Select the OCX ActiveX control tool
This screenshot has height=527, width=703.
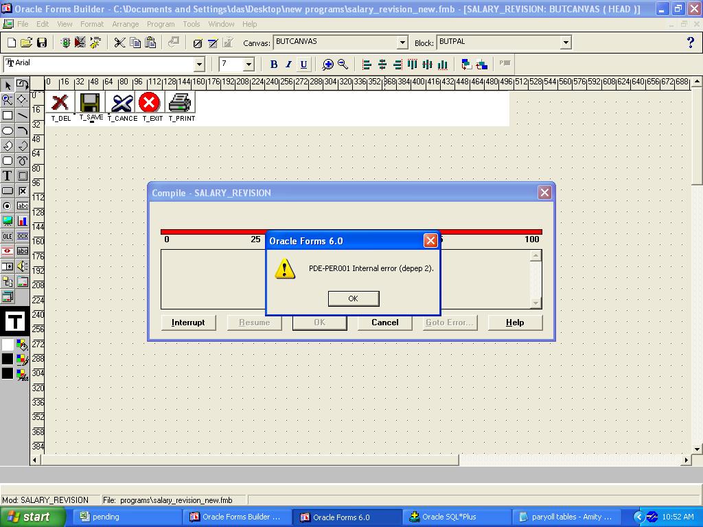(23, 236)
